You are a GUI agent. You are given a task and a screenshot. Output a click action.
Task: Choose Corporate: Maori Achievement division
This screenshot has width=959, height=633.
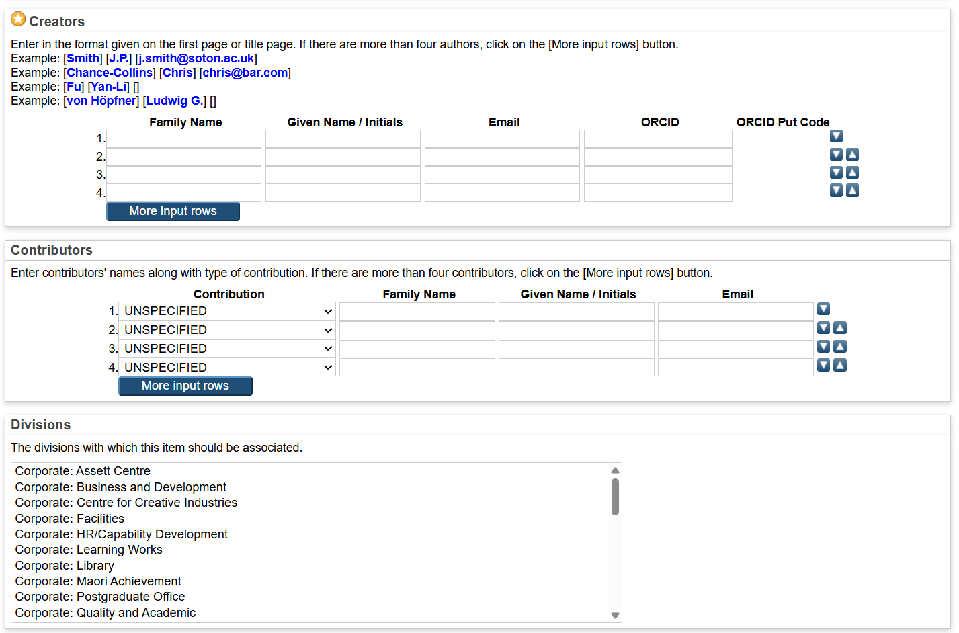[98, 581]
